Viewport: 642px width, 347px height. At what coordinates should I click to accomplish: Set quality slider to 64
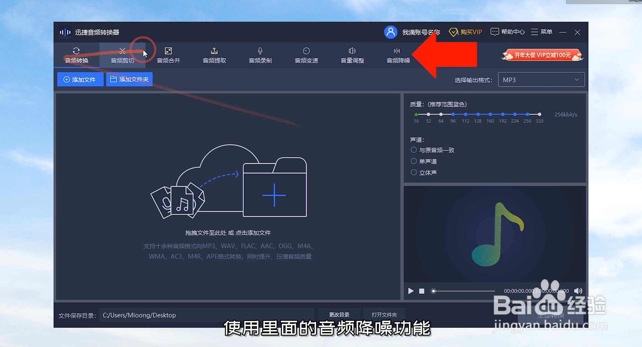441,114
